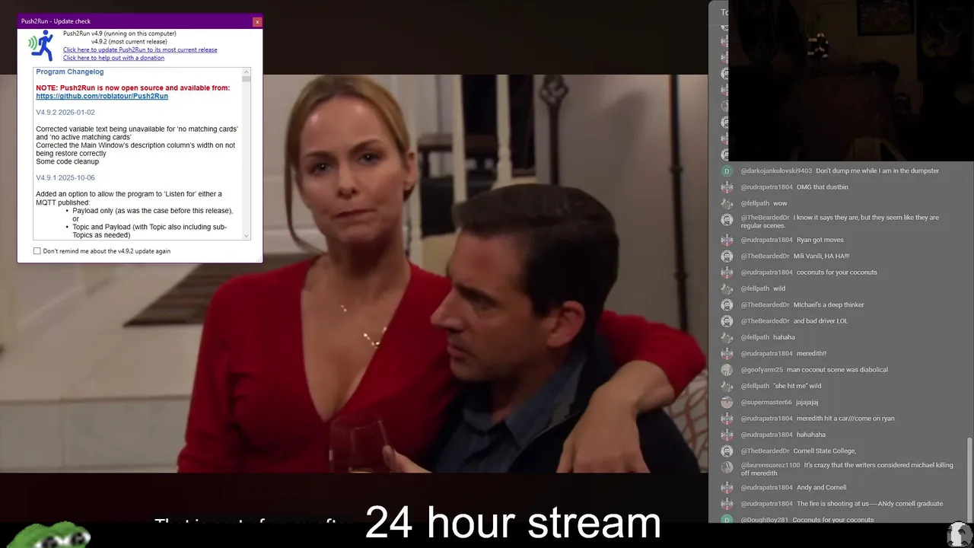Click the changelog scrollbar up arrow
Viewport: 974px width, 548px height.
[x=246, y=72]
